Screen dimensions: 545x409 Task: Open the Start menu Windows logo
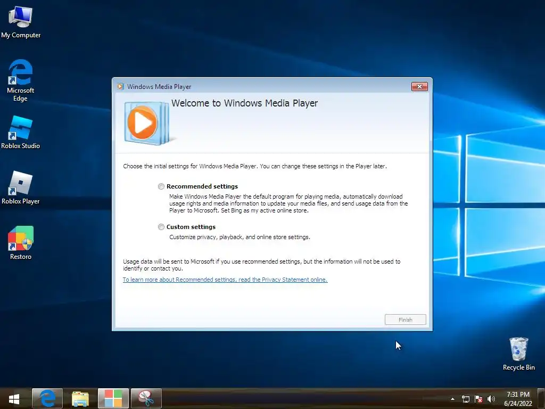14,398
